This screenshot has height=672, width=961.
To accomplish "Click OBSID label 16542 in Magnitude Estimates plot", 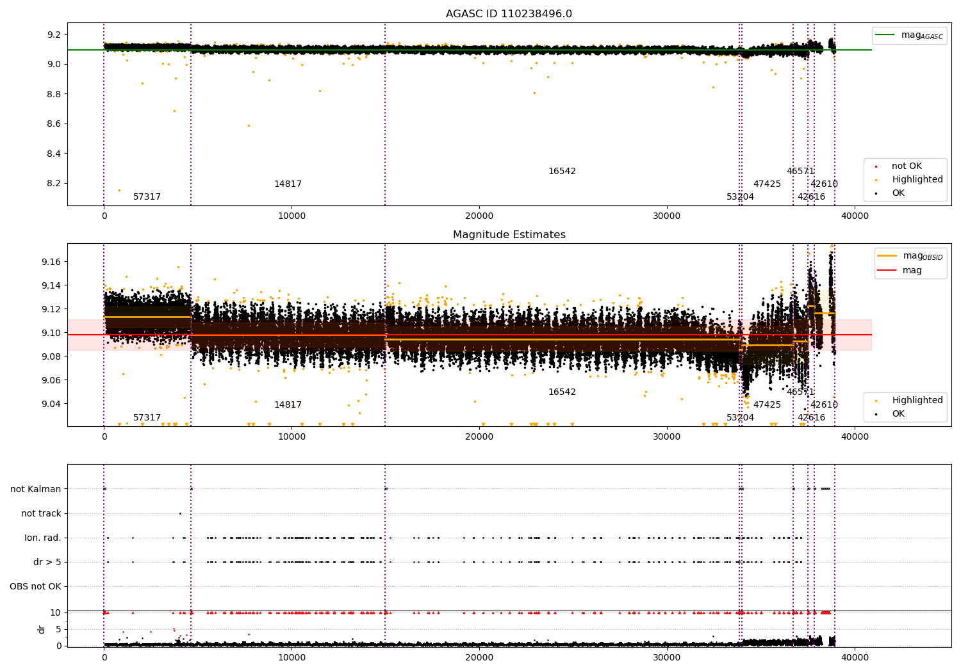I will click(x=562, y=392).
